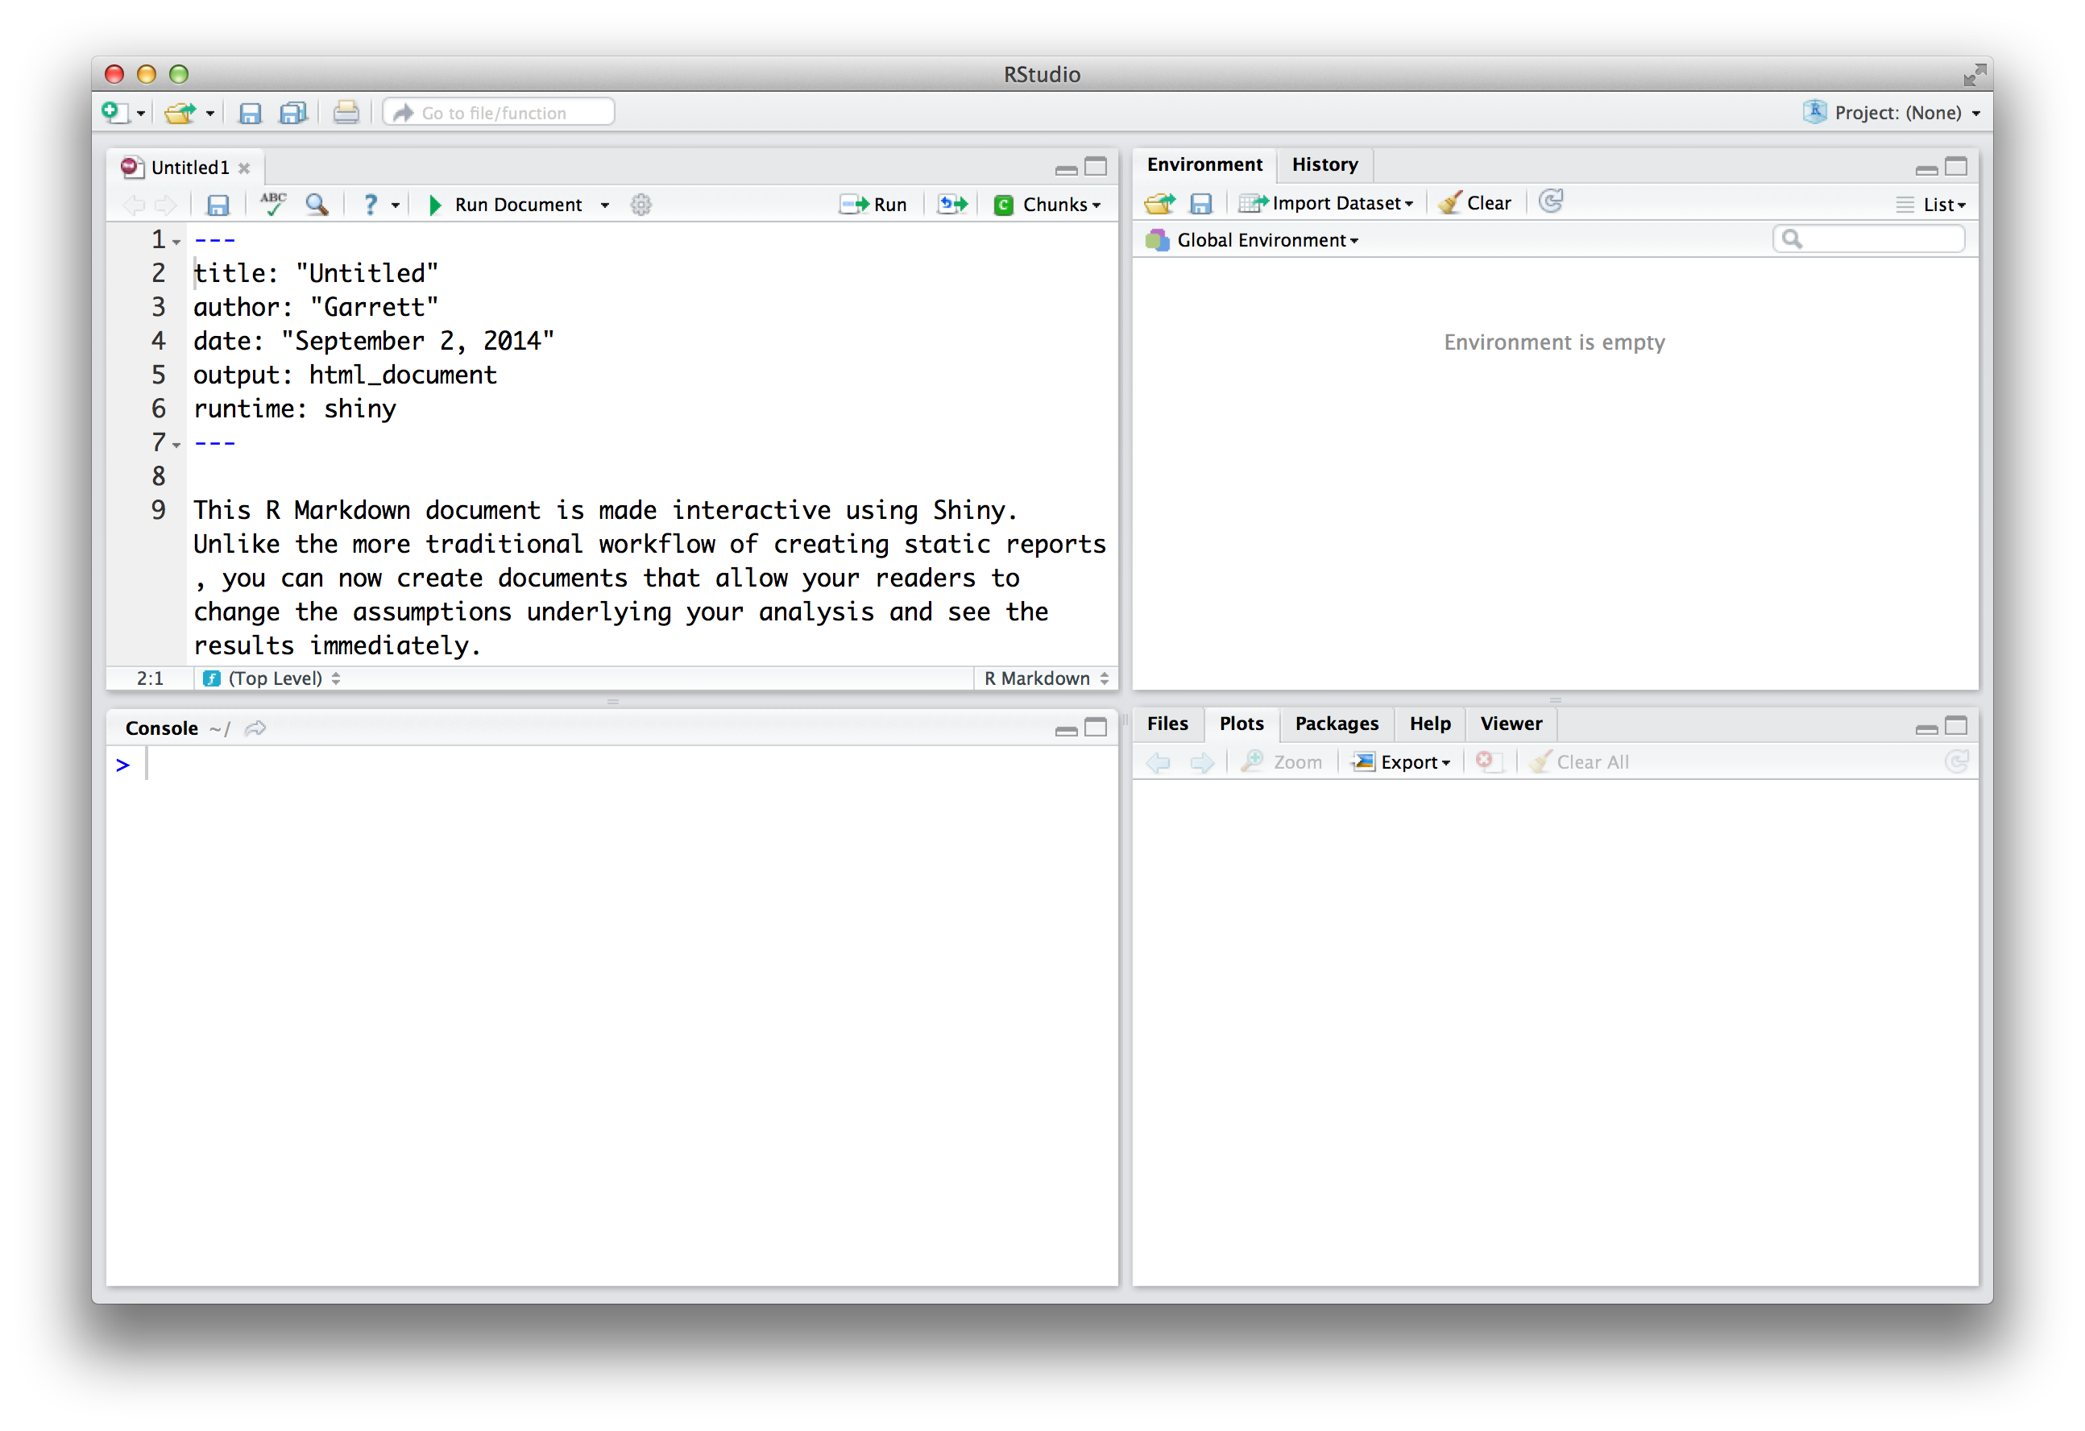This screenshot has width=2085, height=1431.
Task: Click the Clear environment button
Action: (1475, 204)
